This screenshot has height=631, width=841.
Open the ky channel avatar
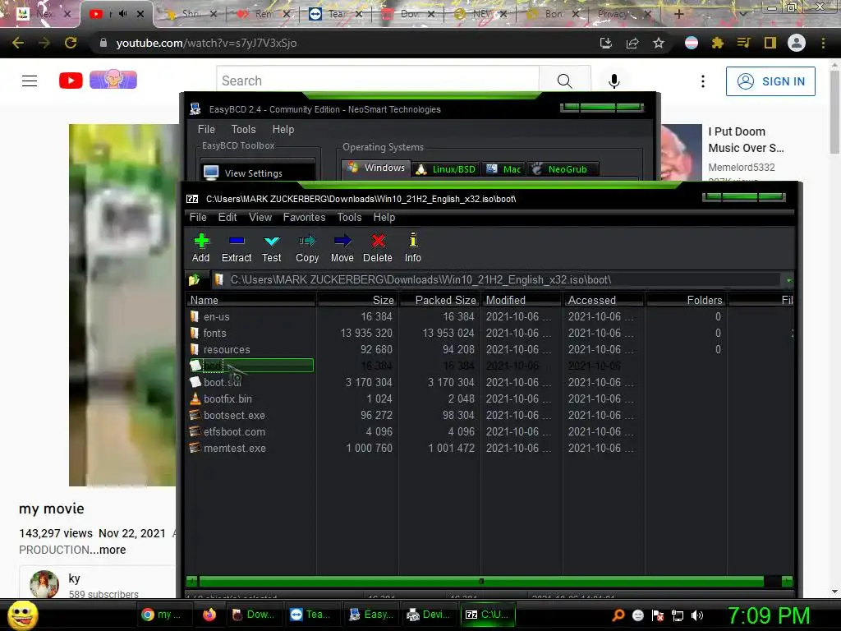click(x=44, y=584)
